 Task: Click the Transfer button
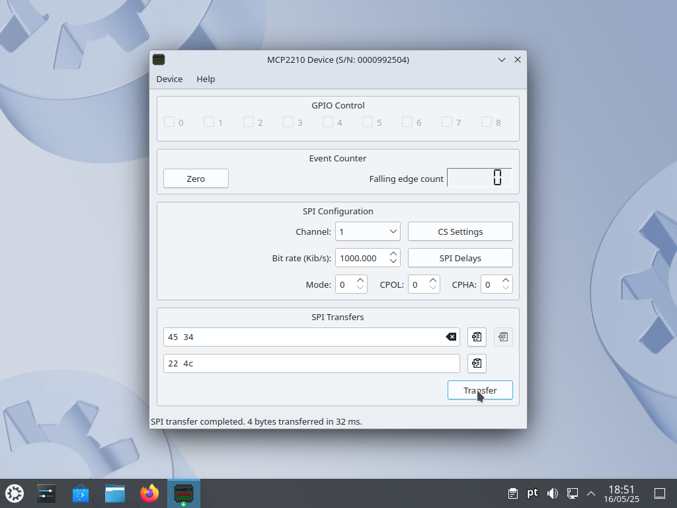[x=480, y=390]
